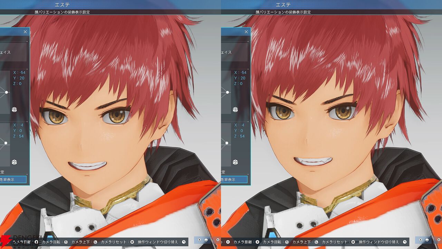Close the settings panel in left screenshot
Viewport: 442px width, 249px height.
(25, 32)
